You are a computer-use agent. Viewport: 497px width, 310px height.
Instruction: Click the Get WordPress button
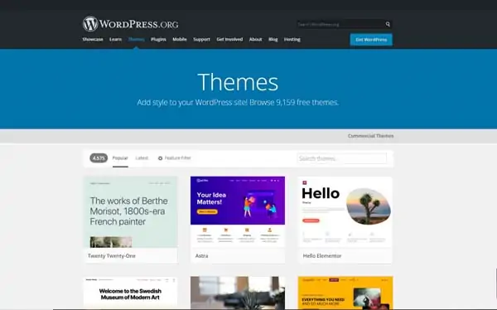point(371,40)
